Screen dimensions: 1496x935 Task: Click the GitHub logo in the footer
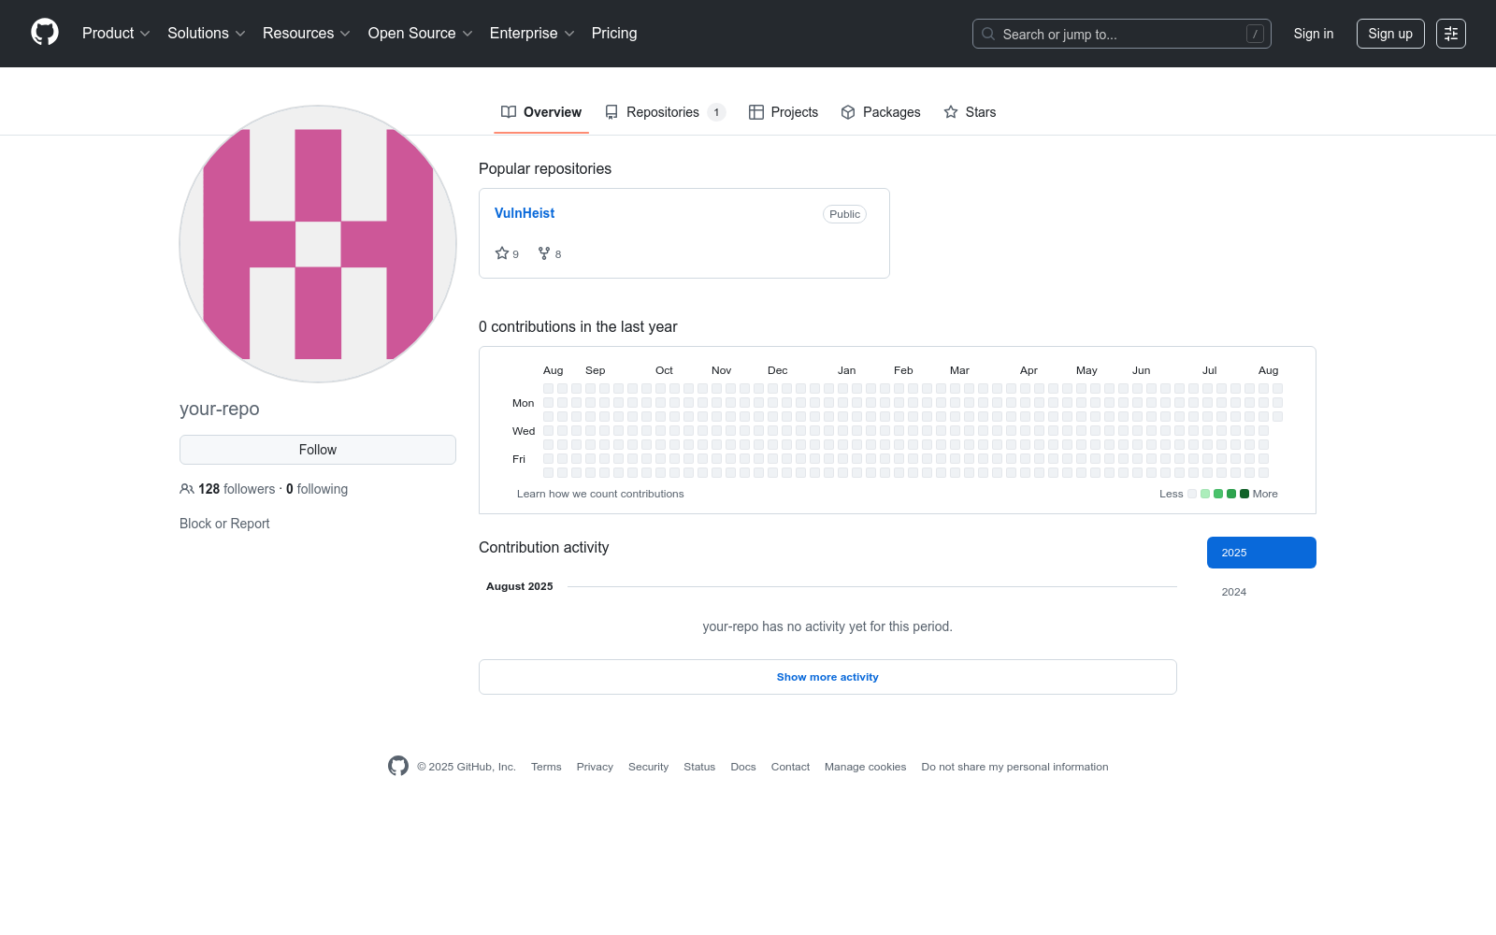pyautogui.click(x=398, y=767)
